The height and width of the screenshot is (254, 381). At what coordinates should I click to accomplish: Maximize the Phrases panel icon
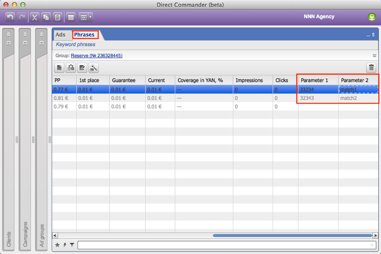(x=374, y=35)
